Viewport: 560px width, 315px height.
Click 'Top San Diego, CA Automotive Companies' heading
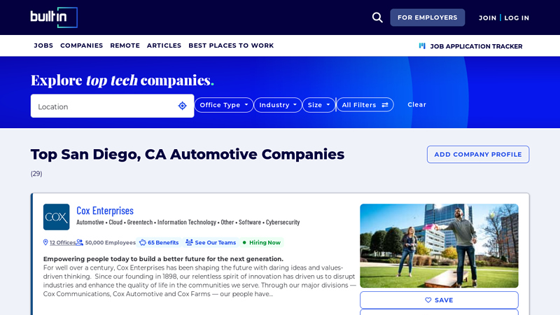tap(188, 154)
